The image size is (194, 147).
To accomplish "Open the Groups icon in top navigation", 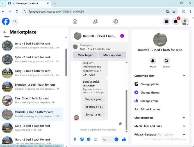I will click(116, 21).
